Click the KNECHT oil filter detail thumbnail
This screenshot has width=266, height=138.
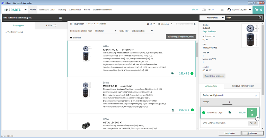pos(250,35)
